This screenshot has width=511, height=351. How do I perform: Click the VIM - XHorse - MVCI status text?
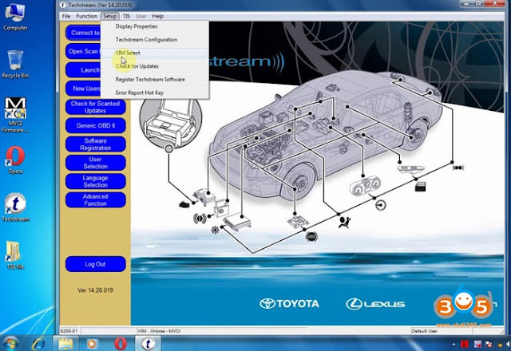(x=159, y=331)
